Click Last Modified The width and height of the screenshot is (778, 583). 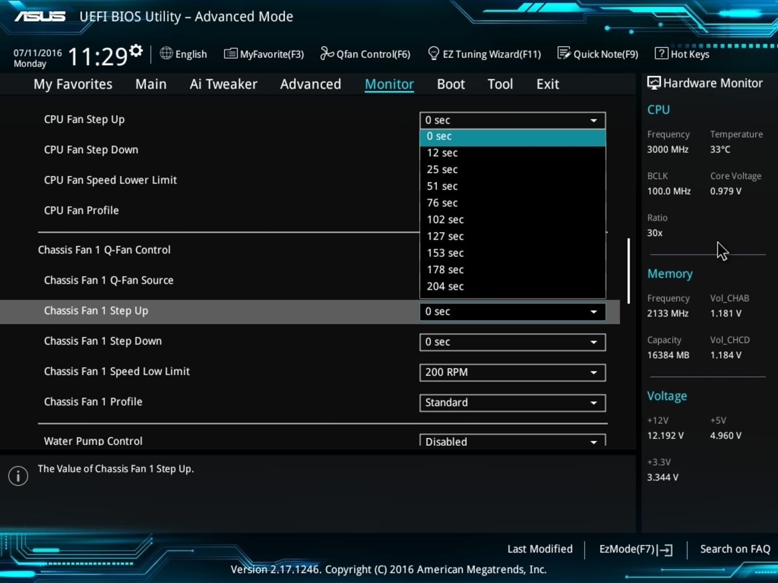(x=540, y=549)
